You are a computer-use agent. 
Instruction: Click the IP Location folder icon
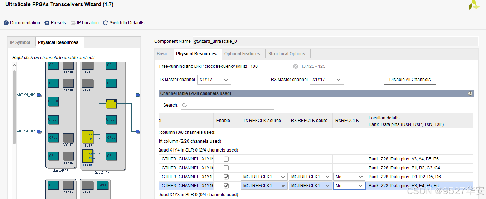point(73,23)
